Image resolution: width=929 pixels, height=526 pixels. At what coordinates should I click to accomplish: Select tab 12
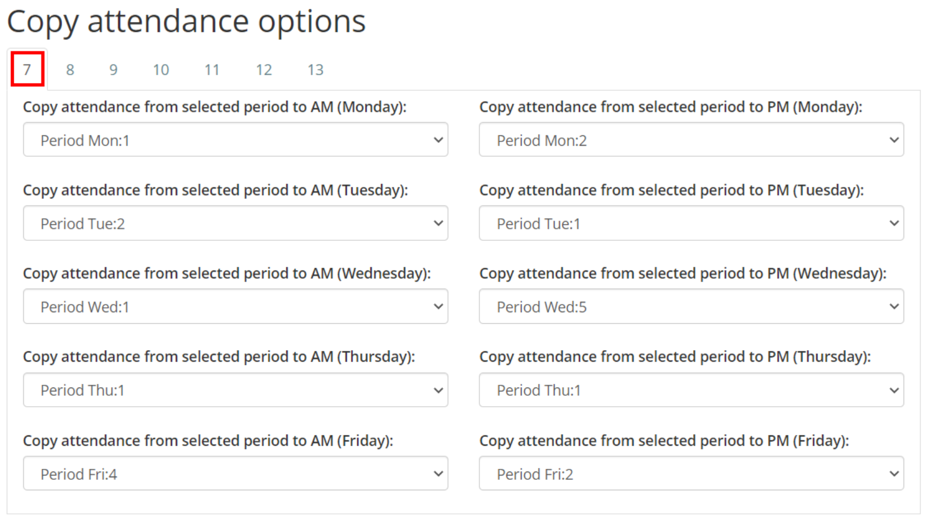264,69
